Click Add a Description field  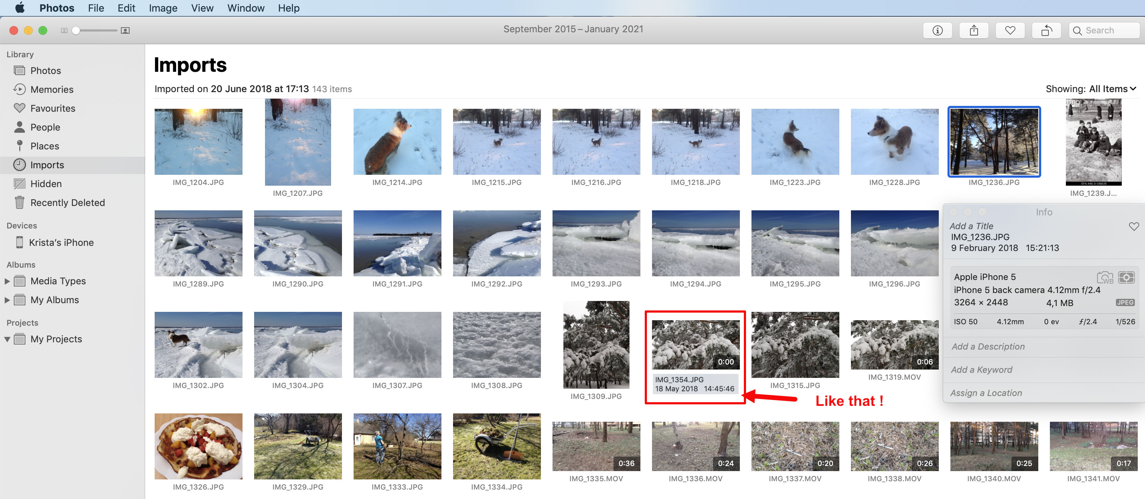988,346
